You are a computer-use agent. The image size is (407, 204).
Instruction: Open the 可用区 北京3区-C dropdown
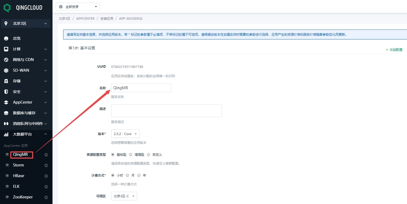124,196
